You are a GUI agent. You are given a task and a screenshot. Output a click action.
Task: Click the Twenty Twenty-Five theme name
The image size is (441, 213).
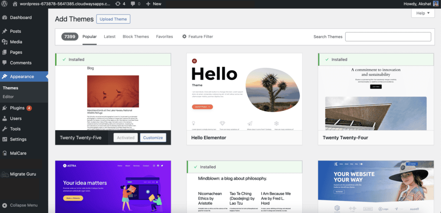81,137
